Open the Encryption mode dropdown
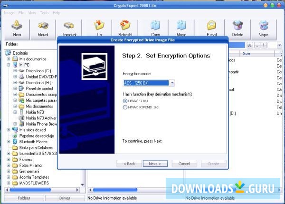 (172, 83)
